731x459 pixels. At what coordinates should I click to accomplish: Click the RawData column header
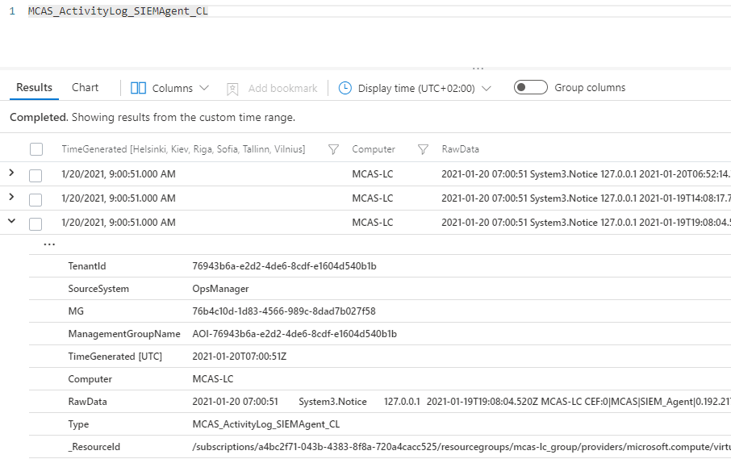(x=460, y=149)
